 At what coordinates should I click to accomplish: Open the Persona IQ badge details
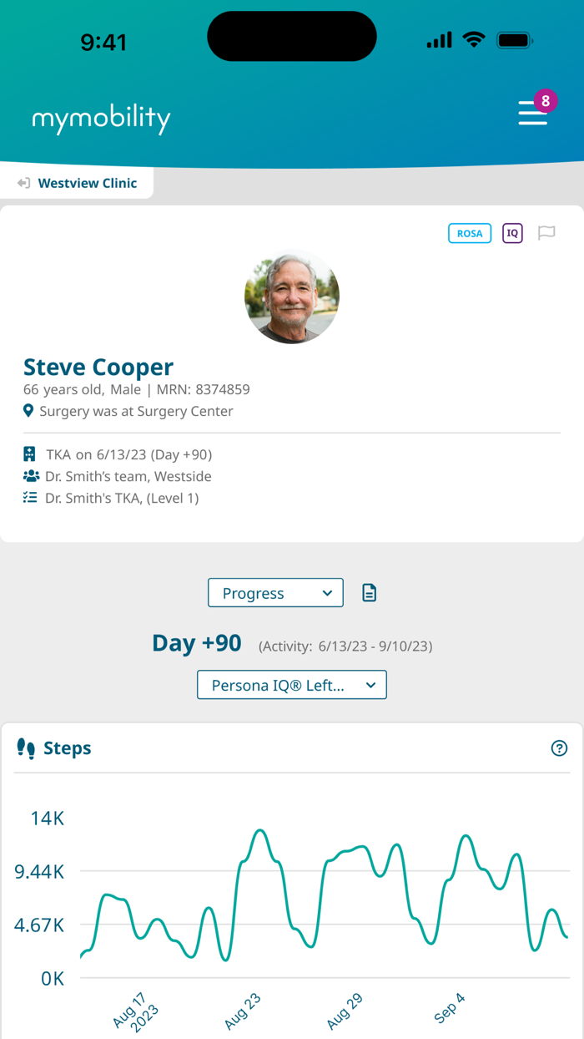pos(512,233)
